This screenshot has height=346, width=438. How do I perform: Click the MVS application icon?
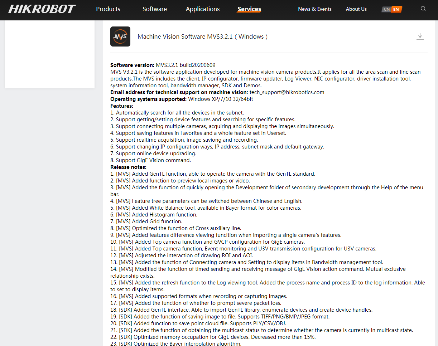pos(120,36)
